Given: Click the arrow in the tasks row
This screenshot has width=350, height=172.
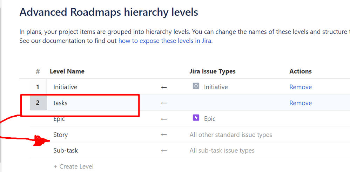Looking at the screenshot, I should tap(164, 103).
